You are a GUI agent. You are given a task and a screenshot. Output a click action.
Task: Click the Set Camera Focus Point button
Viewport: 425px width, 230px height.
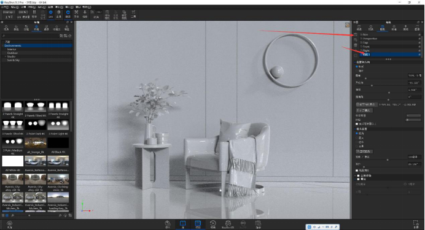pyautogui.click(x=367, y=104)
